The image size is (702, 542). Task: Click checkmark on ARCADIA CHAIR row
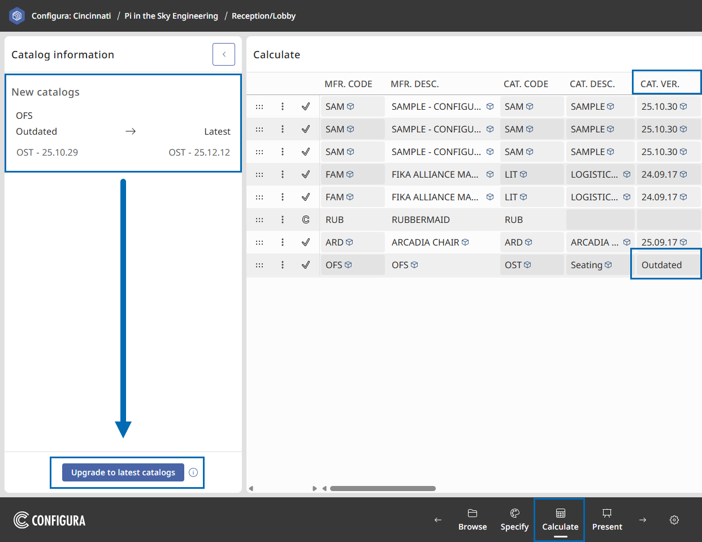[306, 242]
